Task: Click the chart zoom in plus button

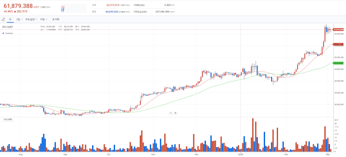Action: pyautogui.click(x=176, y=113)
